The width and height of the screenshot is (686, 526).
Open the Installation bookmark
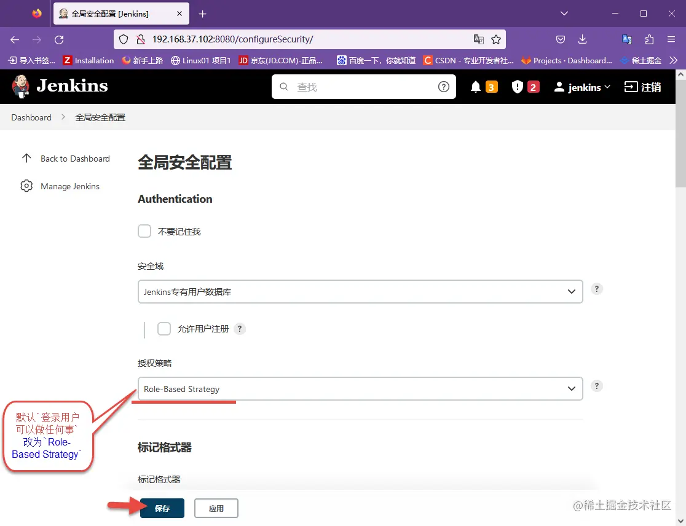[x=89, y=60]
